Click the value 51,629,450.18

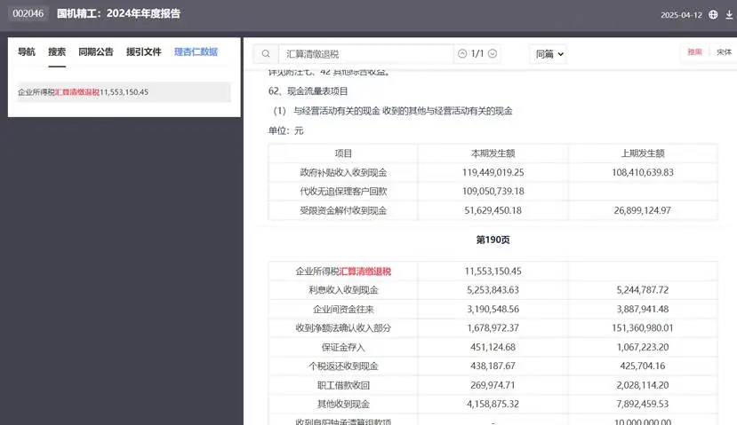tap(493, 210)
